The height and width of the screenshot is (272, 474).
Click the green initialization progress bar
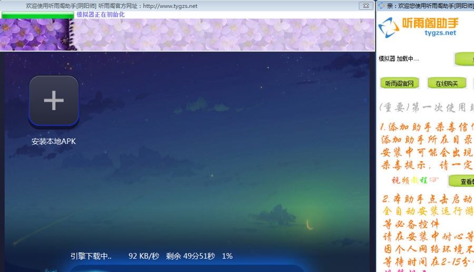click(x=38, y=15)
